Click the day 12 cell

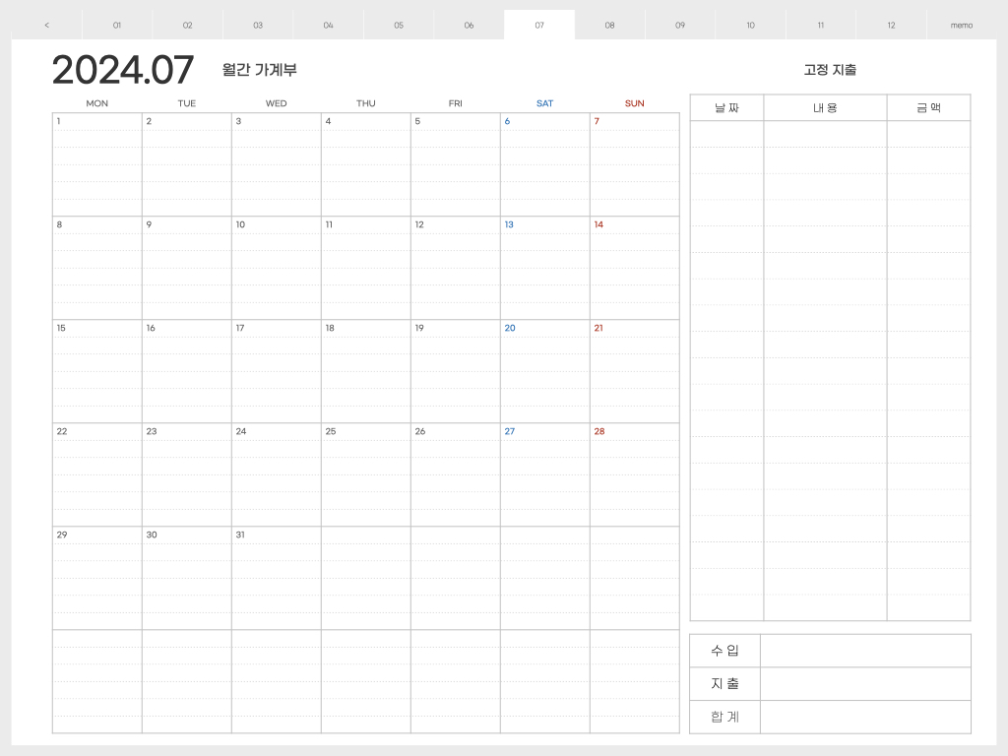click(455, 268)
